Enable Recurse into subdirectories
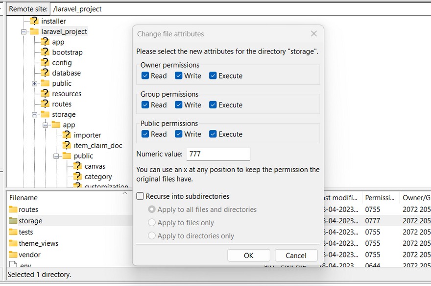This screenshot has width=431, height=286. click(x=141, y=196)
